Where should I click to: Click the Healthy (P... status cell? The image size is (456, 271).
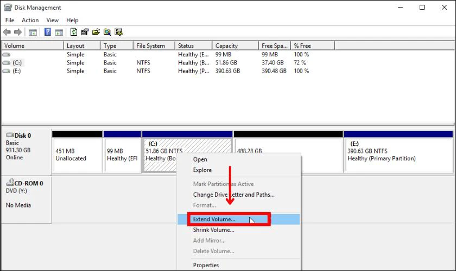tap(194, 71)
